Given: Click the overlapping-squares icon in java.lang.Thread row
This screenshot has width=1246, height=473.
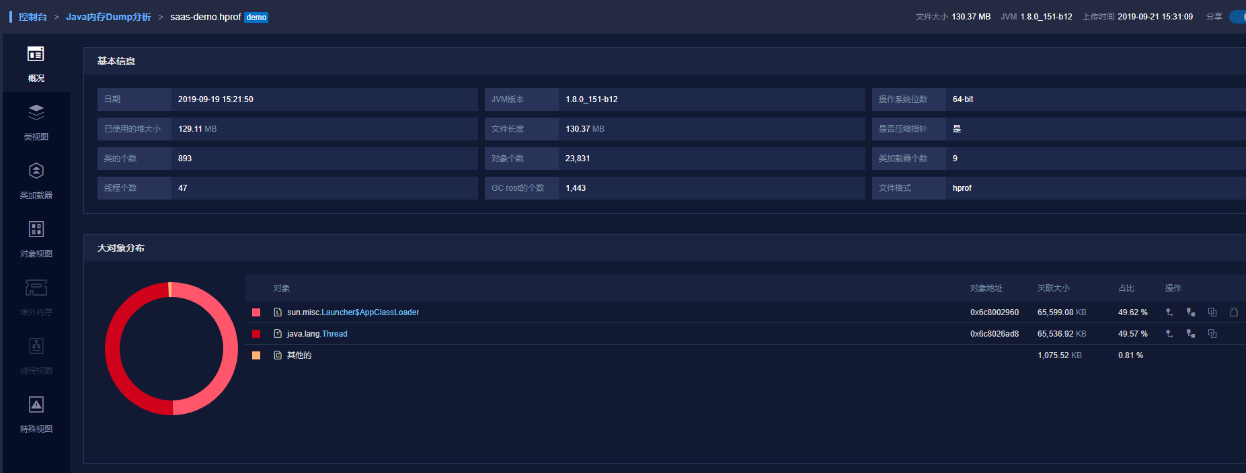Looking at the screenshot, I should [x=1212, y=334].
